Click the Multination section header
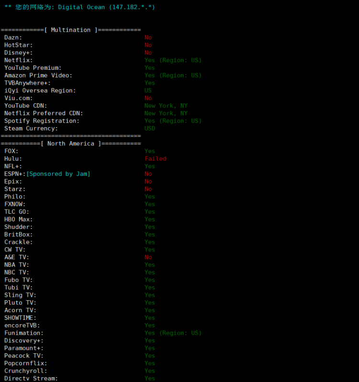Viewport: 359px width, 382px height. pos(71,30)
